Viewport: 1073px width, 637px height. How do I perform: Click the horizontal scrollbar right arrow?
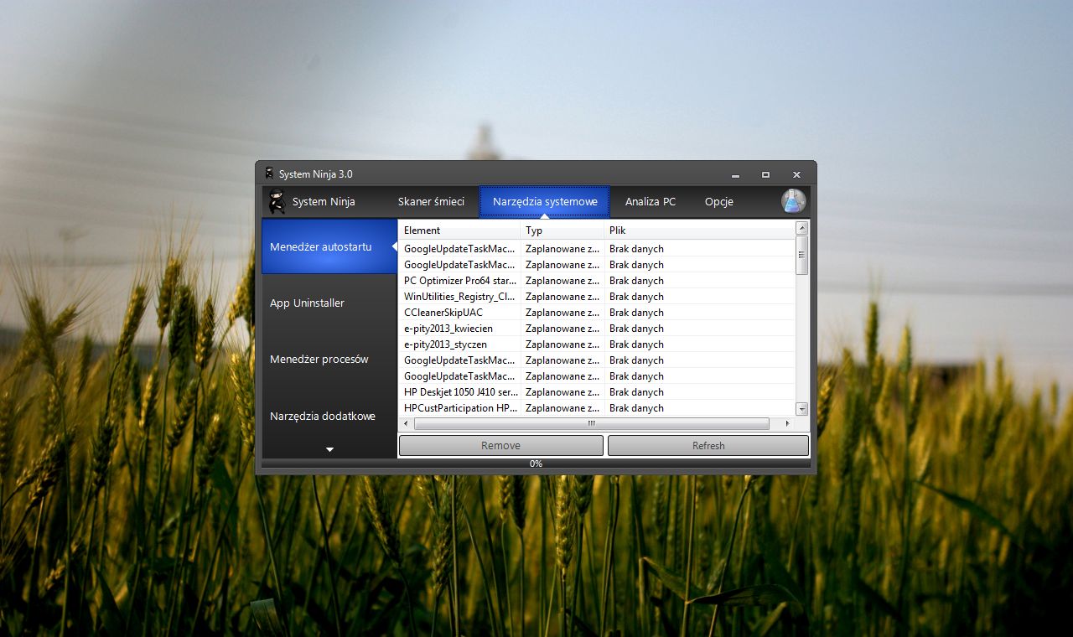[787, 424]
